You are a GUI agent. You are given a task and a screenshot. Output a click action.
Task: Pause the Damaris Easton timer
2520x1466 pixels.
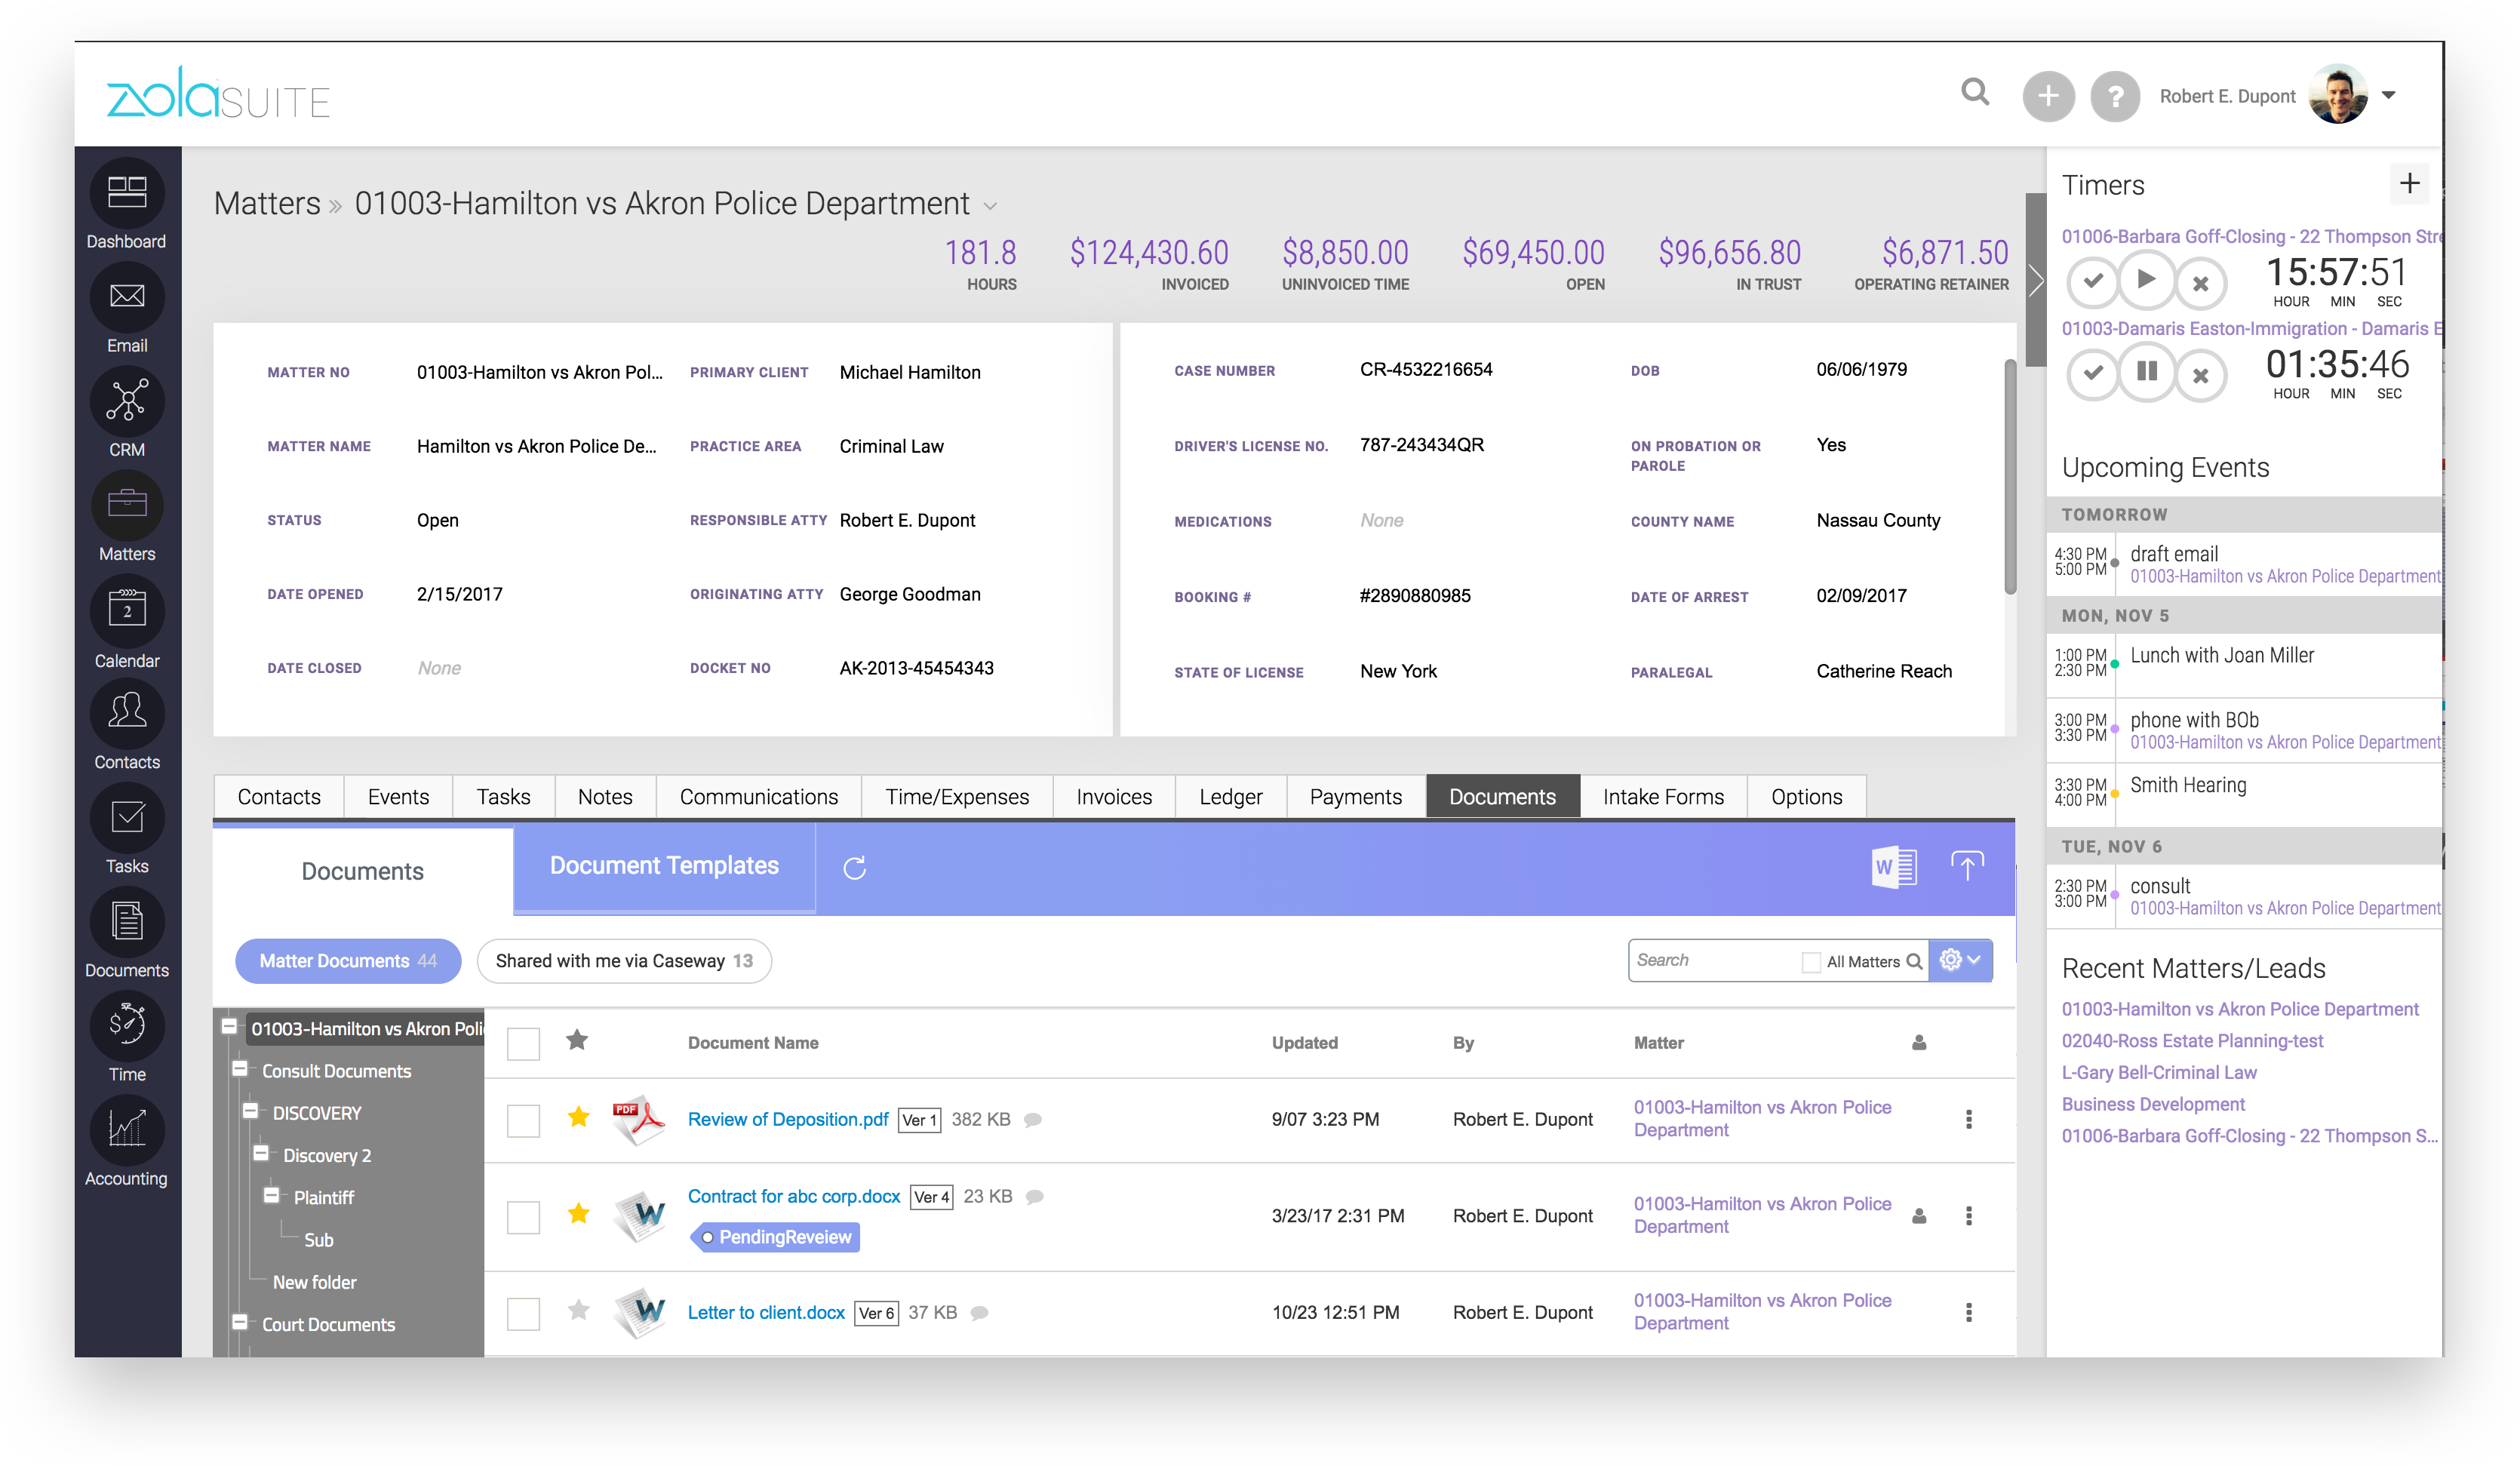(x=2146, y=373)
